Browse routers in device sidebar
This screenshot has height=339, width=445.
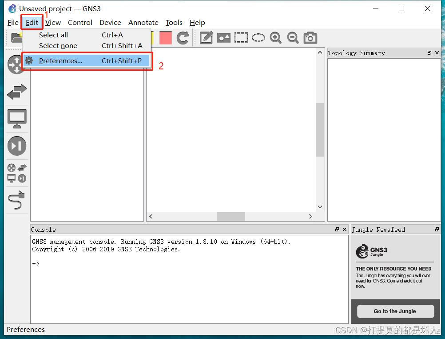[x=16, y=65]
